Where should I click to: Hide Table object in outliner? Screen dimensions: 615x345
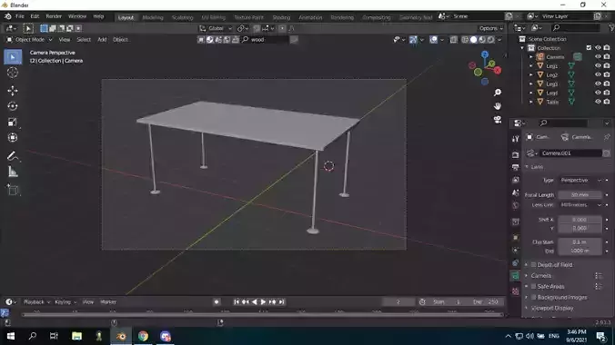598,102
